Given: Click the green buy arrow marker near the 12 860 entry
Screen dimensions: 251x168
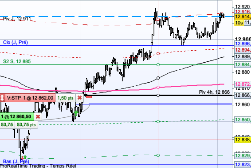Looking at the screenshot, I should 76,113.
